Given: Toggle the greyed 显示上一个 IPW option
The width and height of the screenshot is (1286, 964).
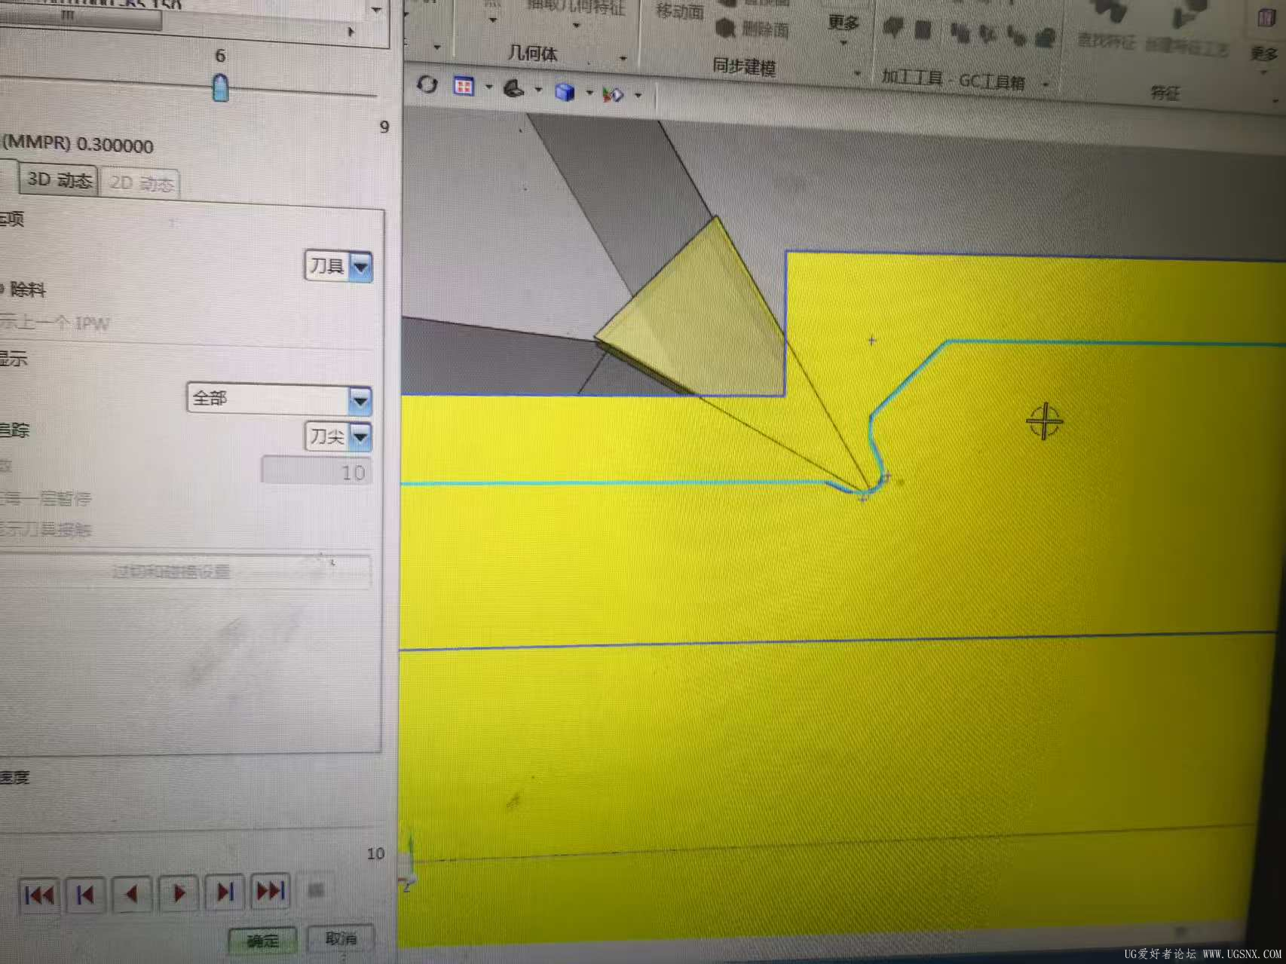Looking at the screenshot, I should click(x=54, y=323).
